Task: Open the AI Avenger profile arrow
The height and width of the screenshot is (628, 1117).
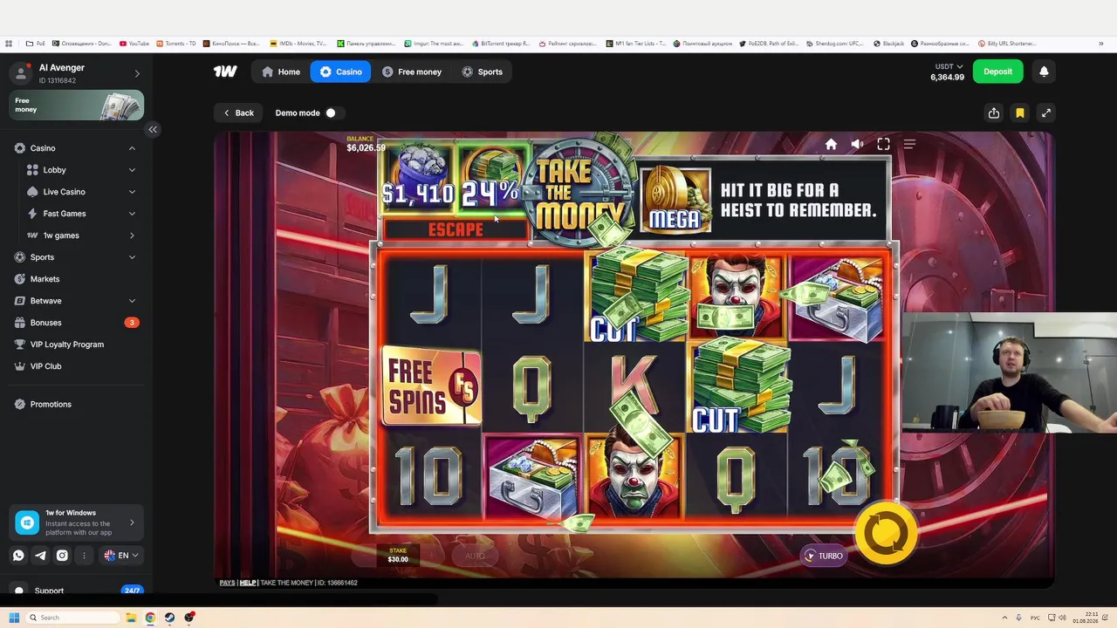Action: [137, 73]
